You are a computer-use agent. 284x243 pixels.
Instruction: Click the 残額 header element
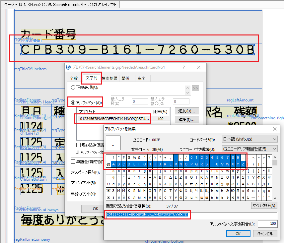pos(245,112)
